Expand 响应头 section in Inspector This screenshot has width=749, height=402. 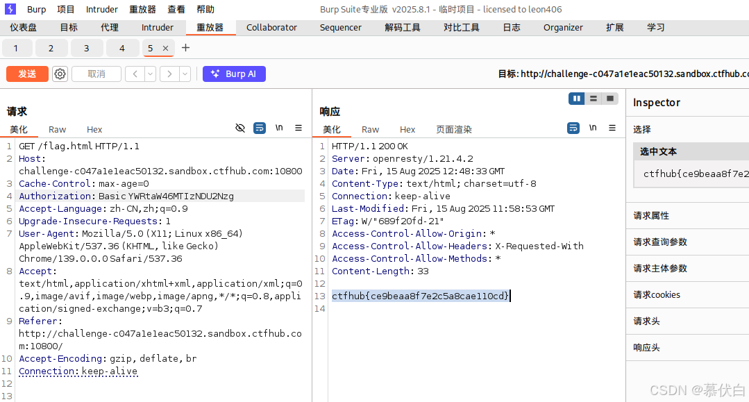(688, 348)
